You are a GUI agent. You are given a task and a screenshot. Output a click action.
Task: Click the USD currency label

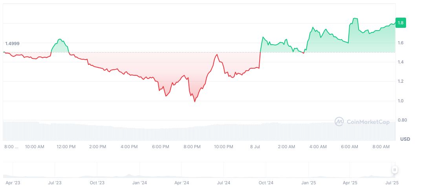click(x=405, y=139)
